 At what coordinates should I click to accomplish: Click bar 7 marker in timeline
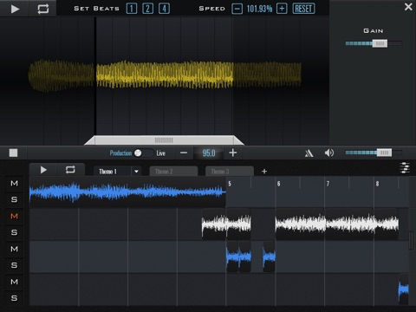[328, 184]
